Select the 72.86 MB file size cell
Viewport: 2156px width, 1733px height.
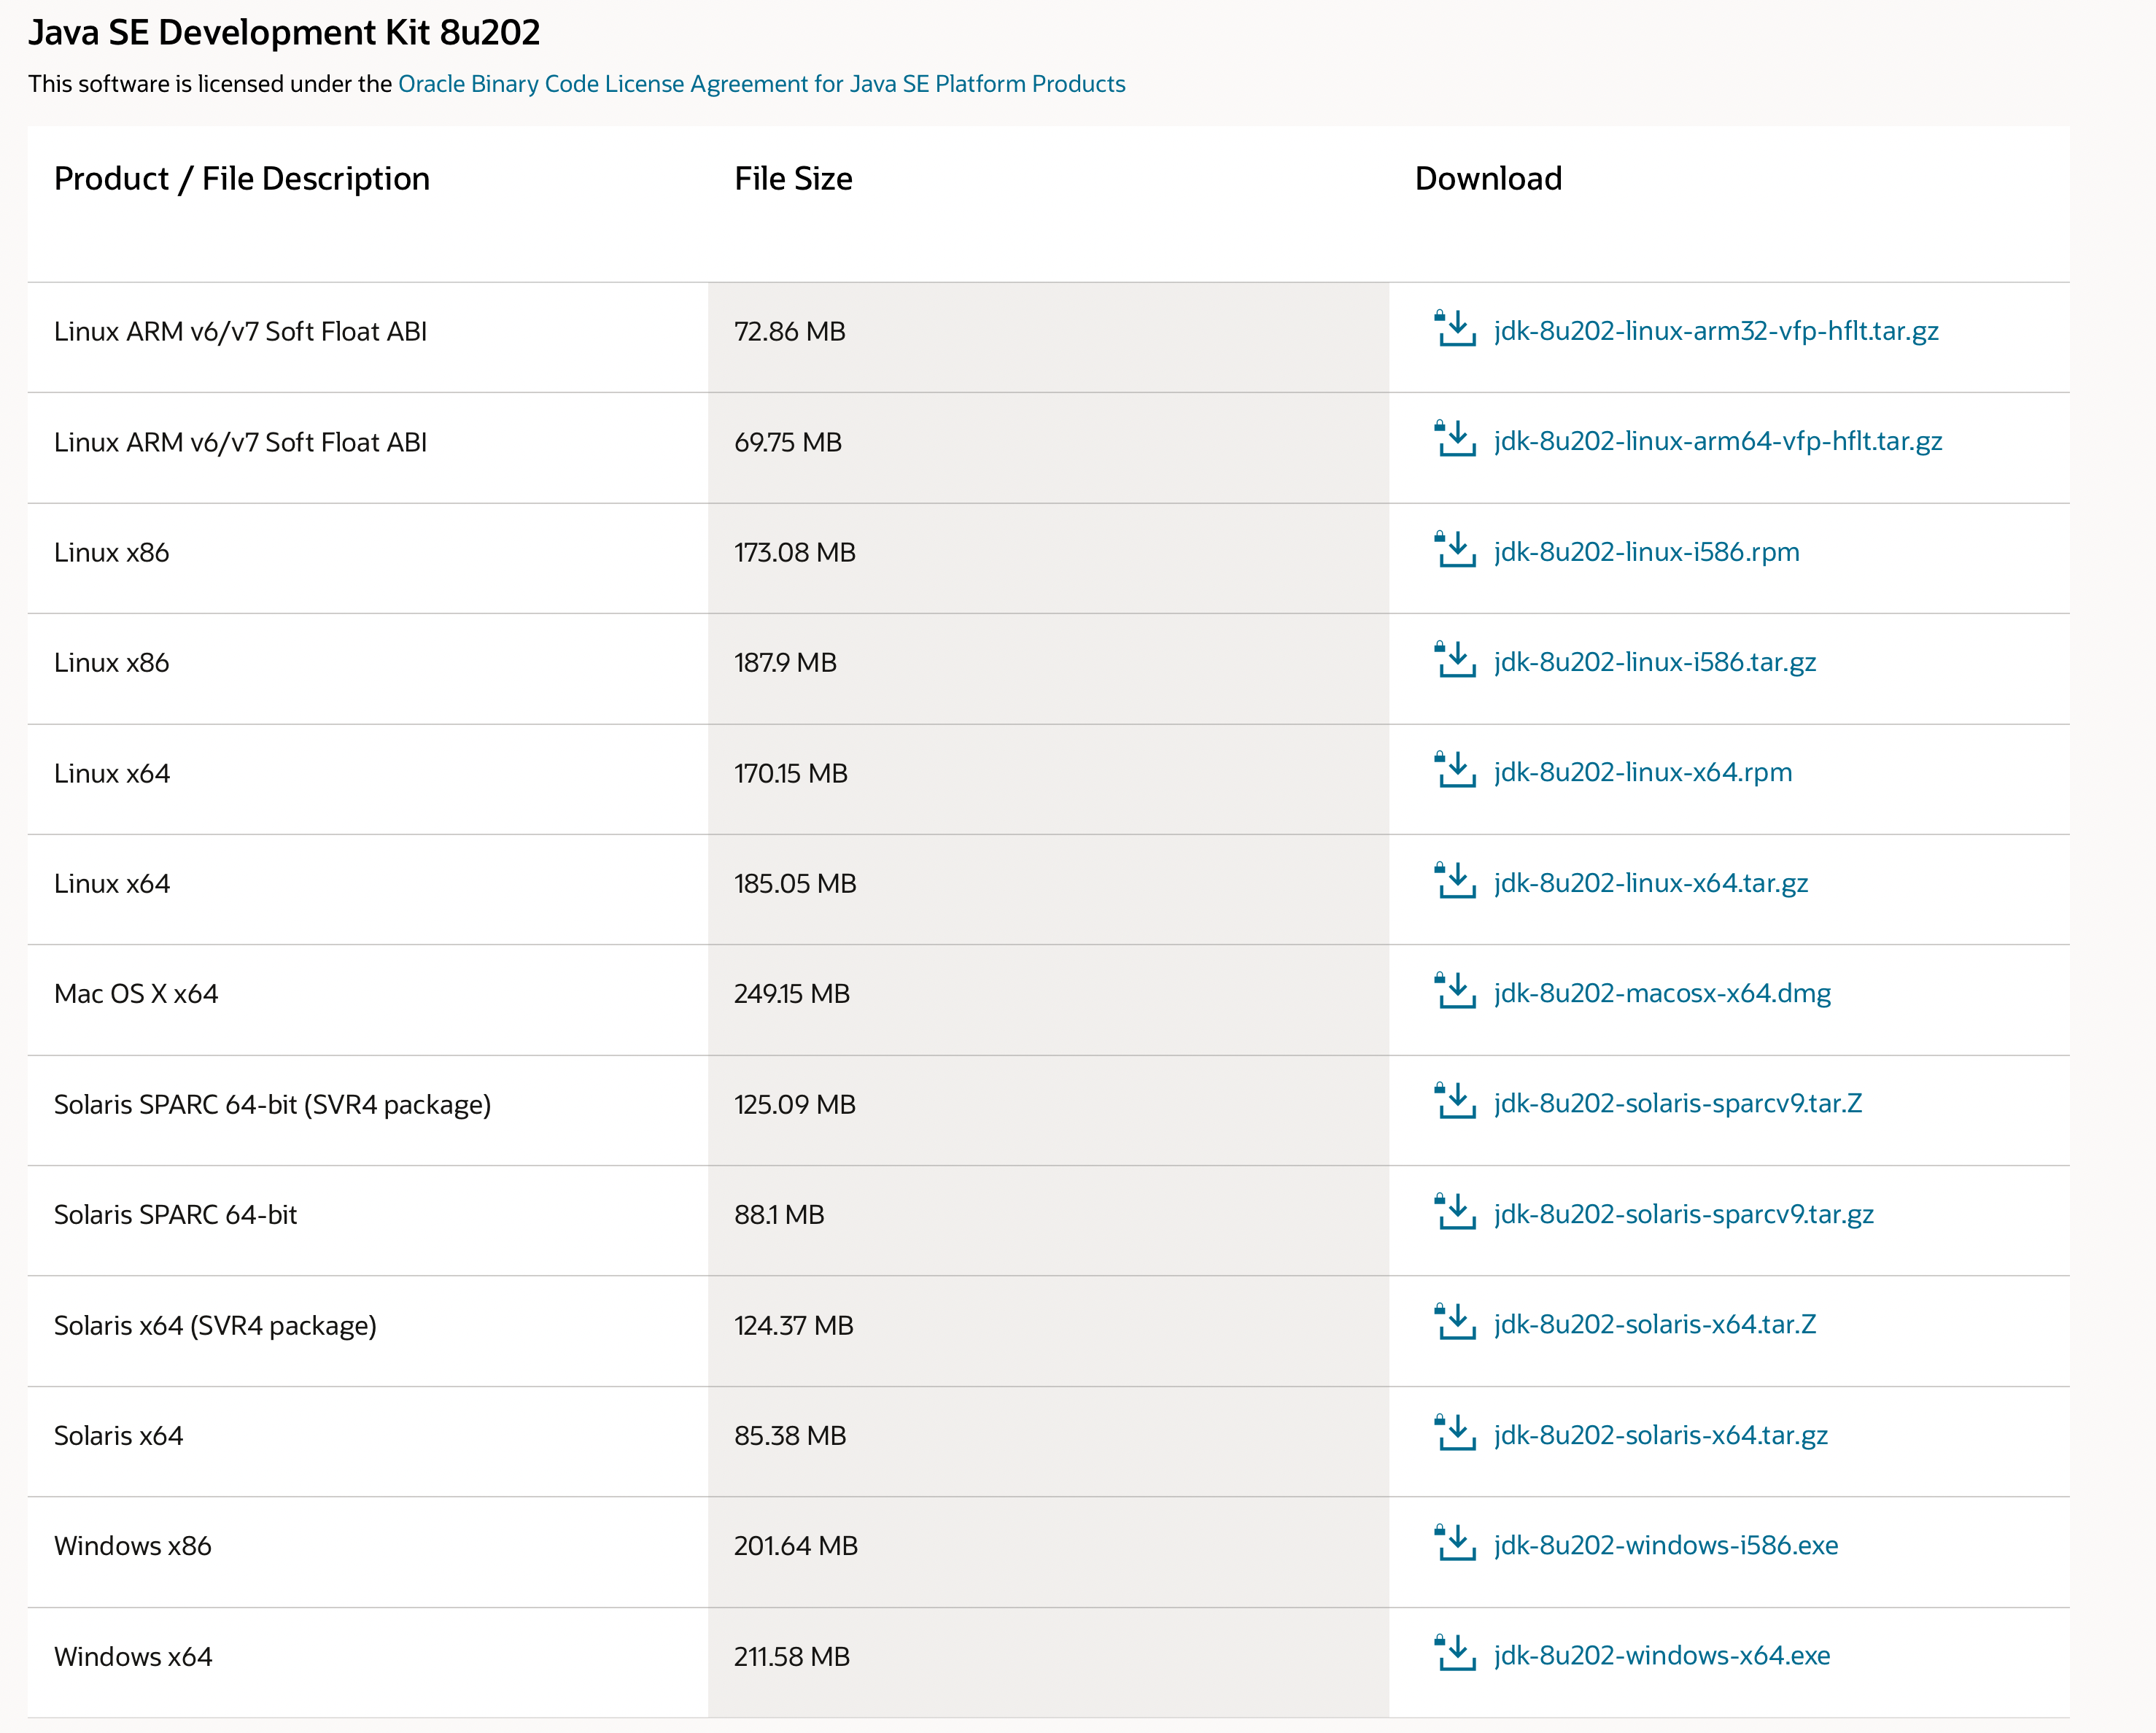point(1048,337)
